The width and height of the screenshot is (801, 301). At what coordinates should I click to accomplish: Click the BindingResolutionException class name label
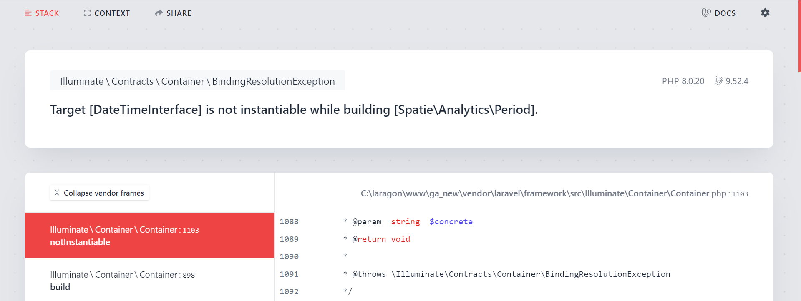(197, 81)
